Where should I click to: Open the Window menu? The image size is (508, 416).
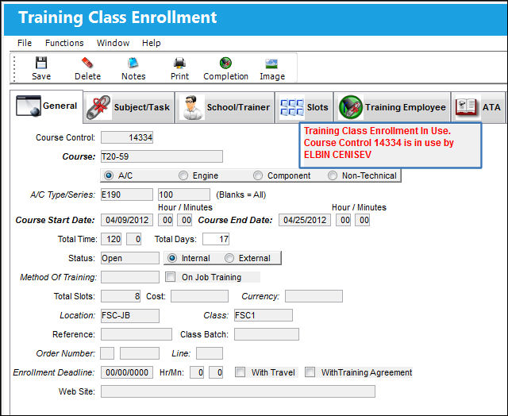(x=113, y=43)
